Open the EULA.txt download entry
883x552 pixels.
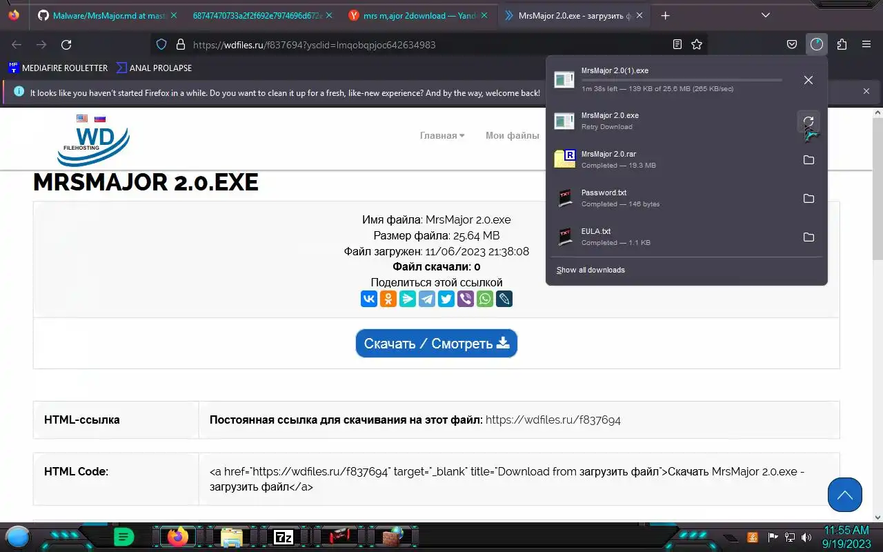(x=673, y=237)
